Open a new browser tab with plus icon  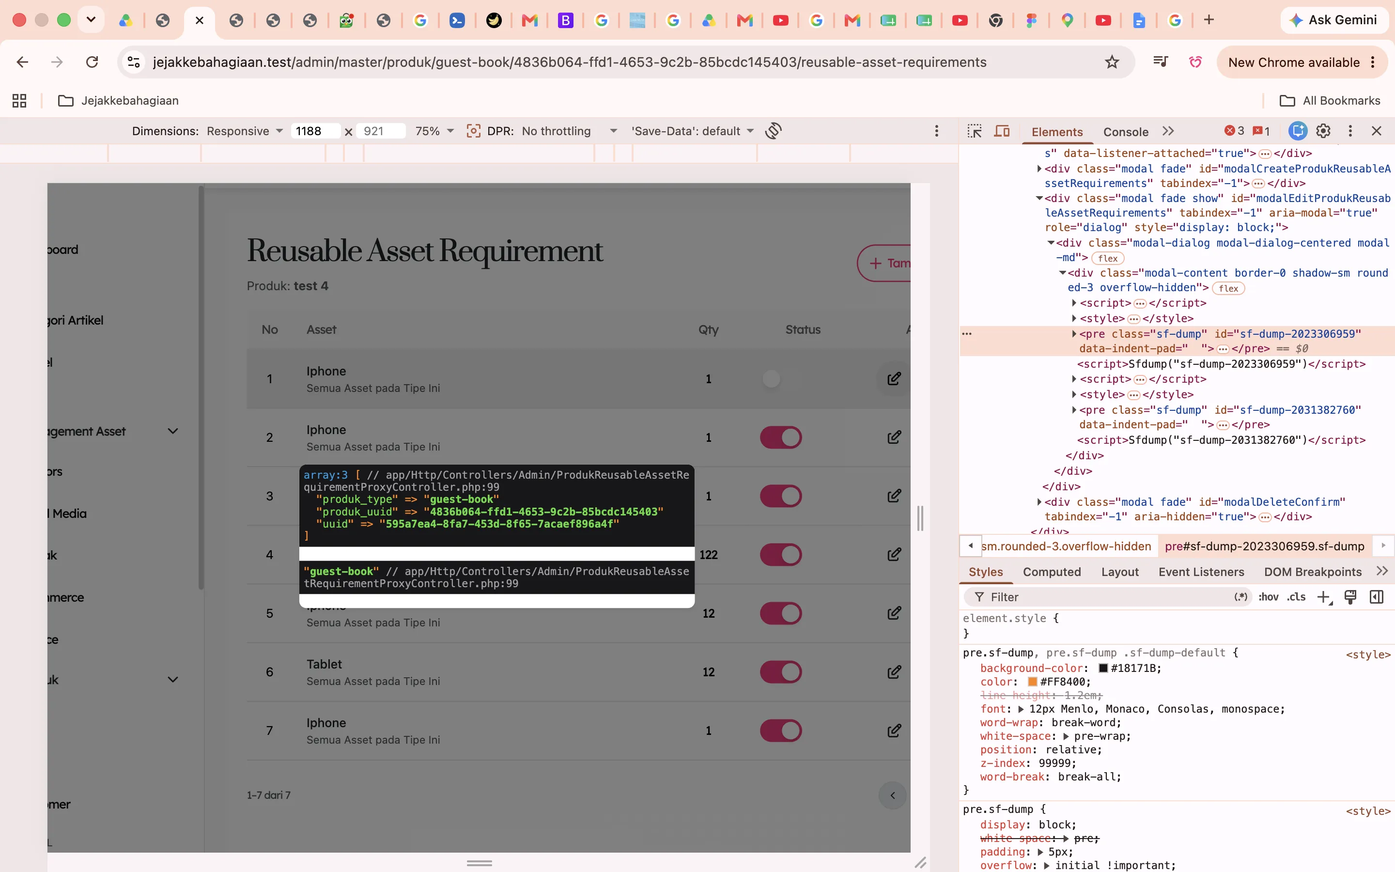(1209, 19)
